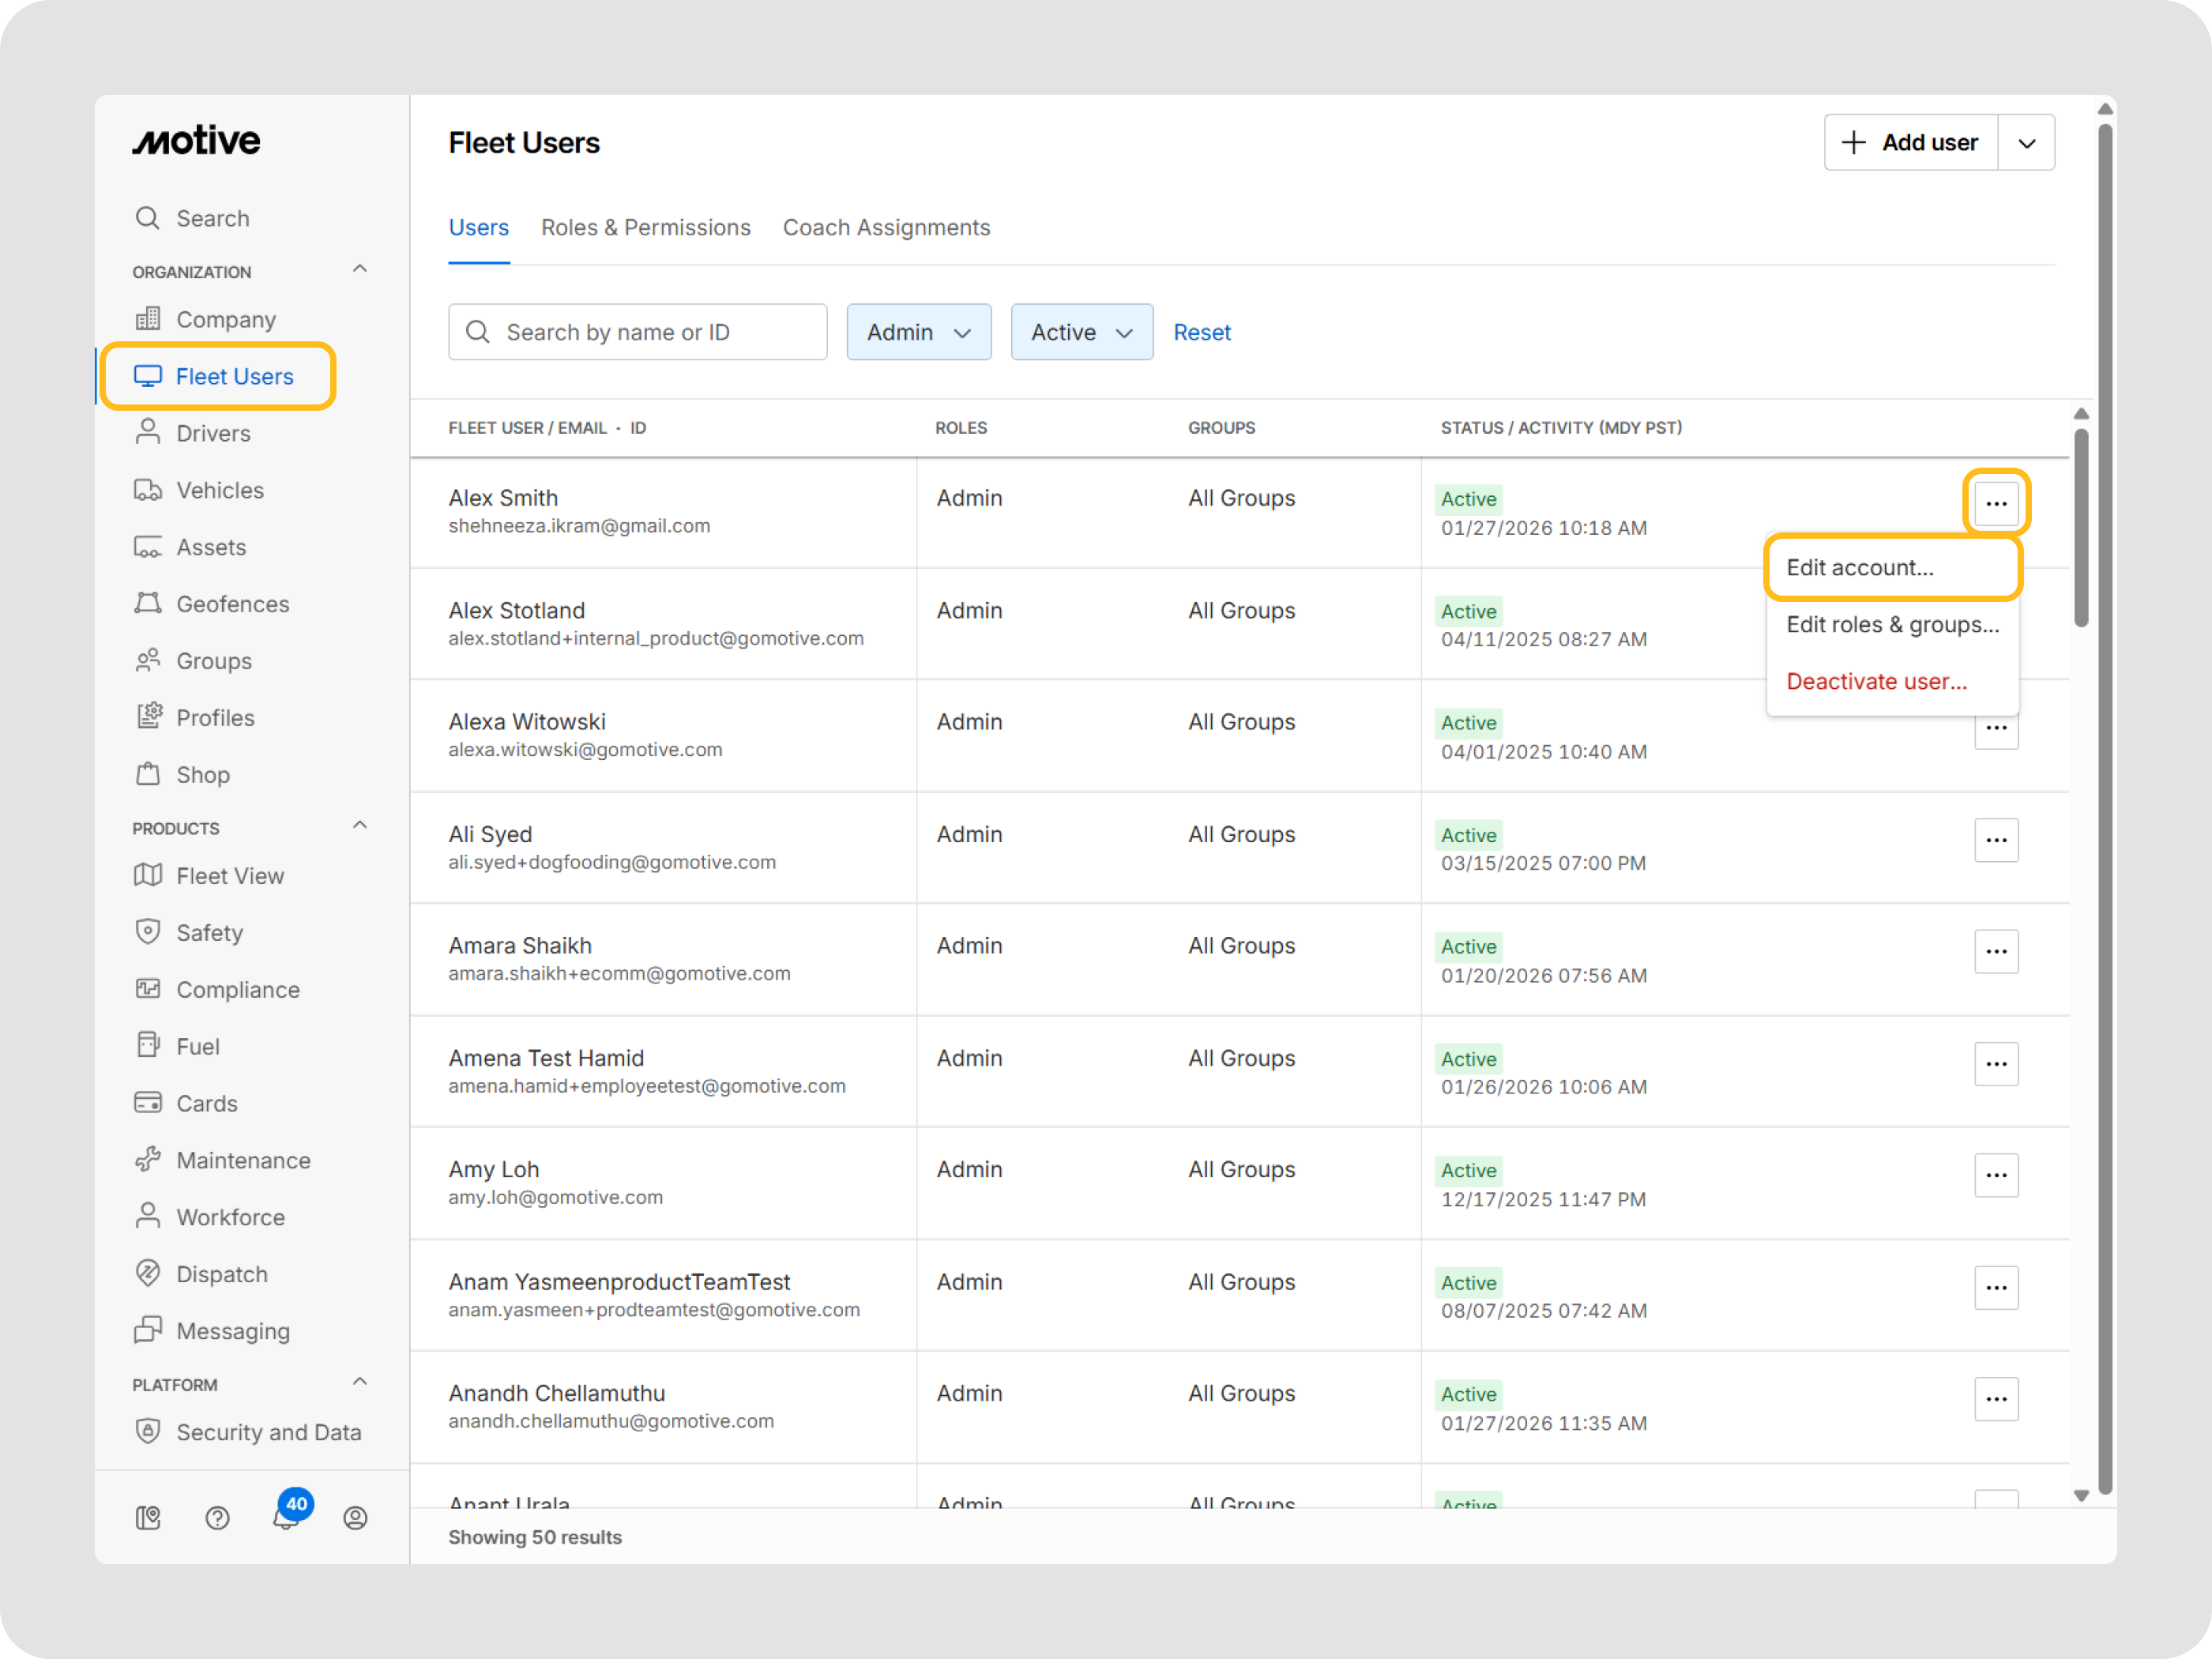
Task: Click the map book icon in bottom bar
Action: (x=148, y=1518)
